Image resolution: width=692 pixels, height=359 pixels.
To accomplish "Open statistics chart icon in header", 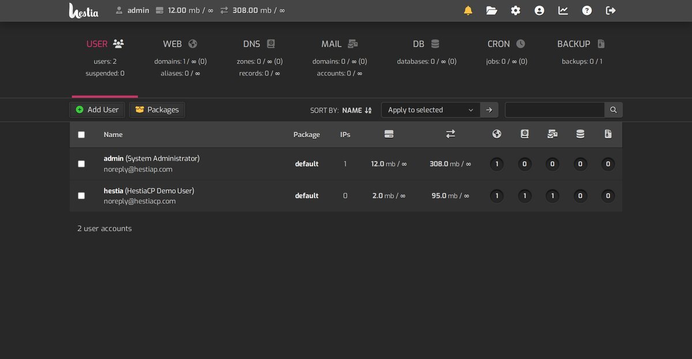I will 563,10.
